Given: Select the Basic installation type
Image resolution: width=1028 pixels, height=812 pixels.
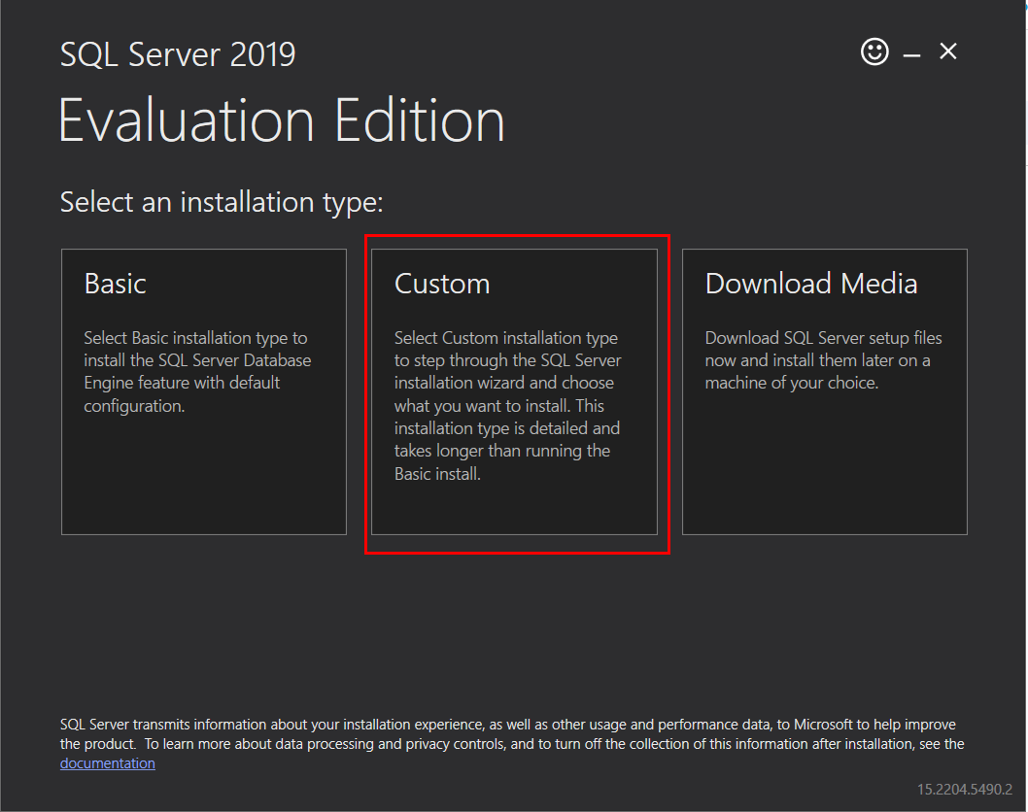Looking at the screenshot, I should pyautogui.click(x=203, y=390).
